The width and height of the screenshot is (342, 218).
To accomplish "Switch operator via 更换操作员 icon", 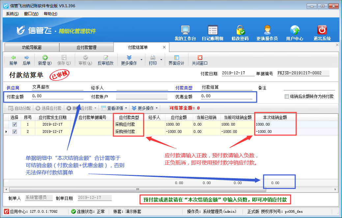I will tap(267, 30).
